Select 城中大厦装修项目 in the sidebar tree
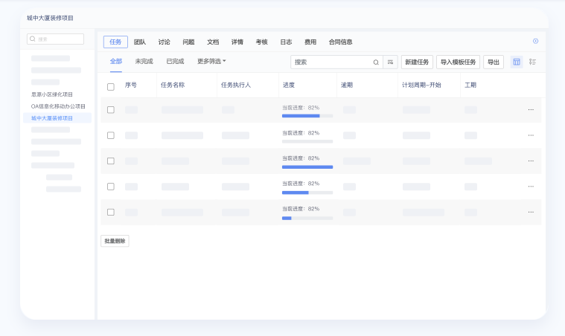The image size is (565, 336). click(x=52, y=117)
